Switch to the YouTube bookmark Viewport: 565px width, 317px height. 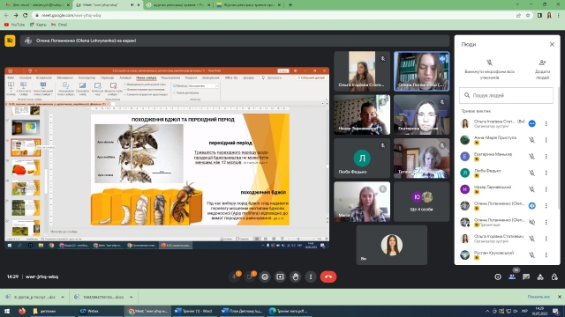click(x=14, y=25)
